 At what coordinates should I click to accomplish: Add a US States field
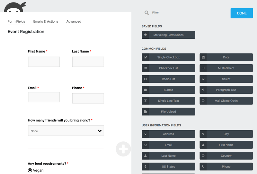(168, 167)
